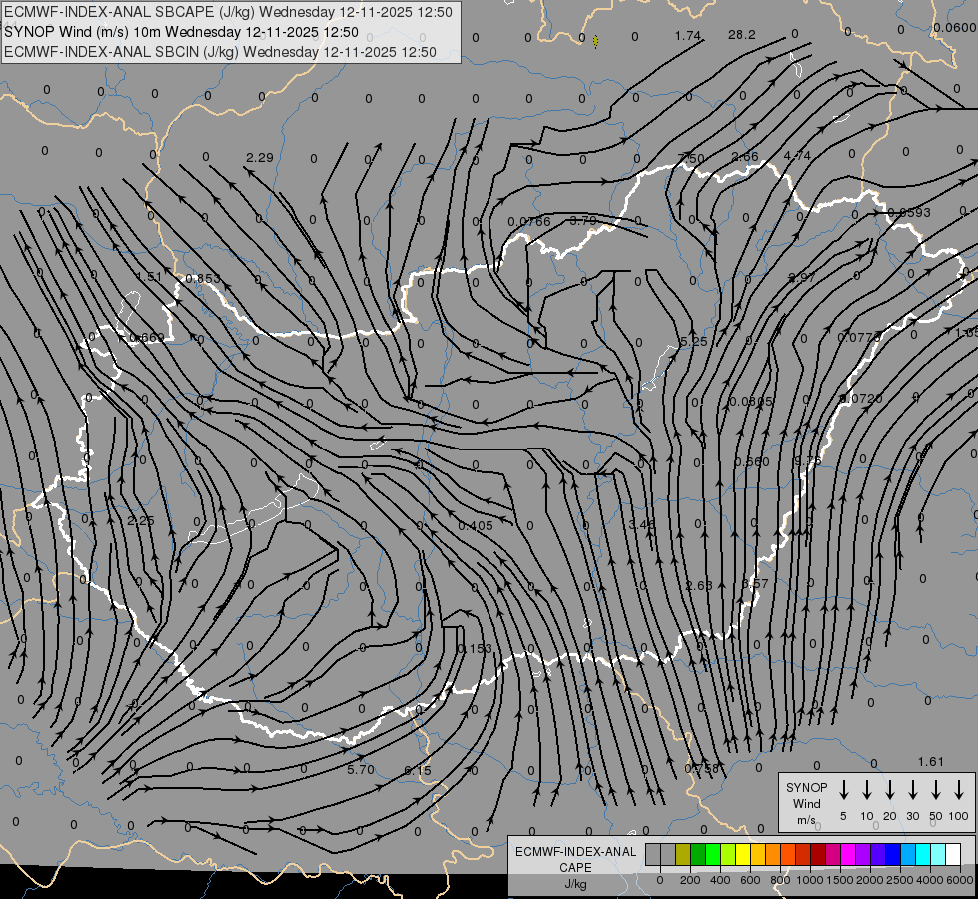Click the 5.25 grid value
The width and height of the screenshot is (978, 899).
coord(694,341)
